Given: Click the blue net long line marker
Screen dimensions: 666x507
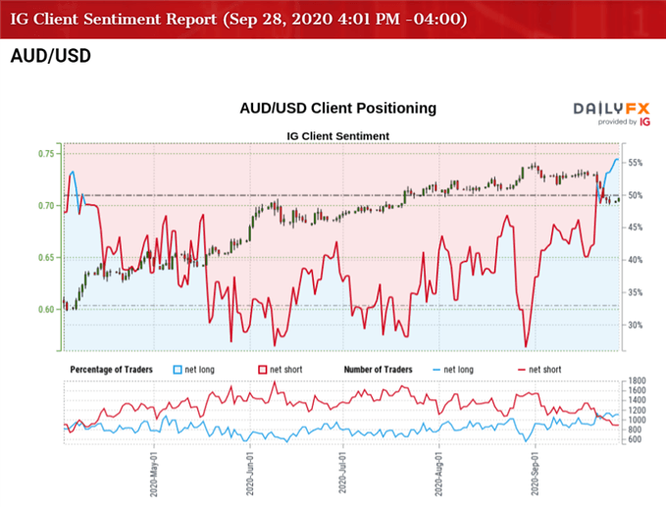Looking at the screenshot, I should pos(436,371).
